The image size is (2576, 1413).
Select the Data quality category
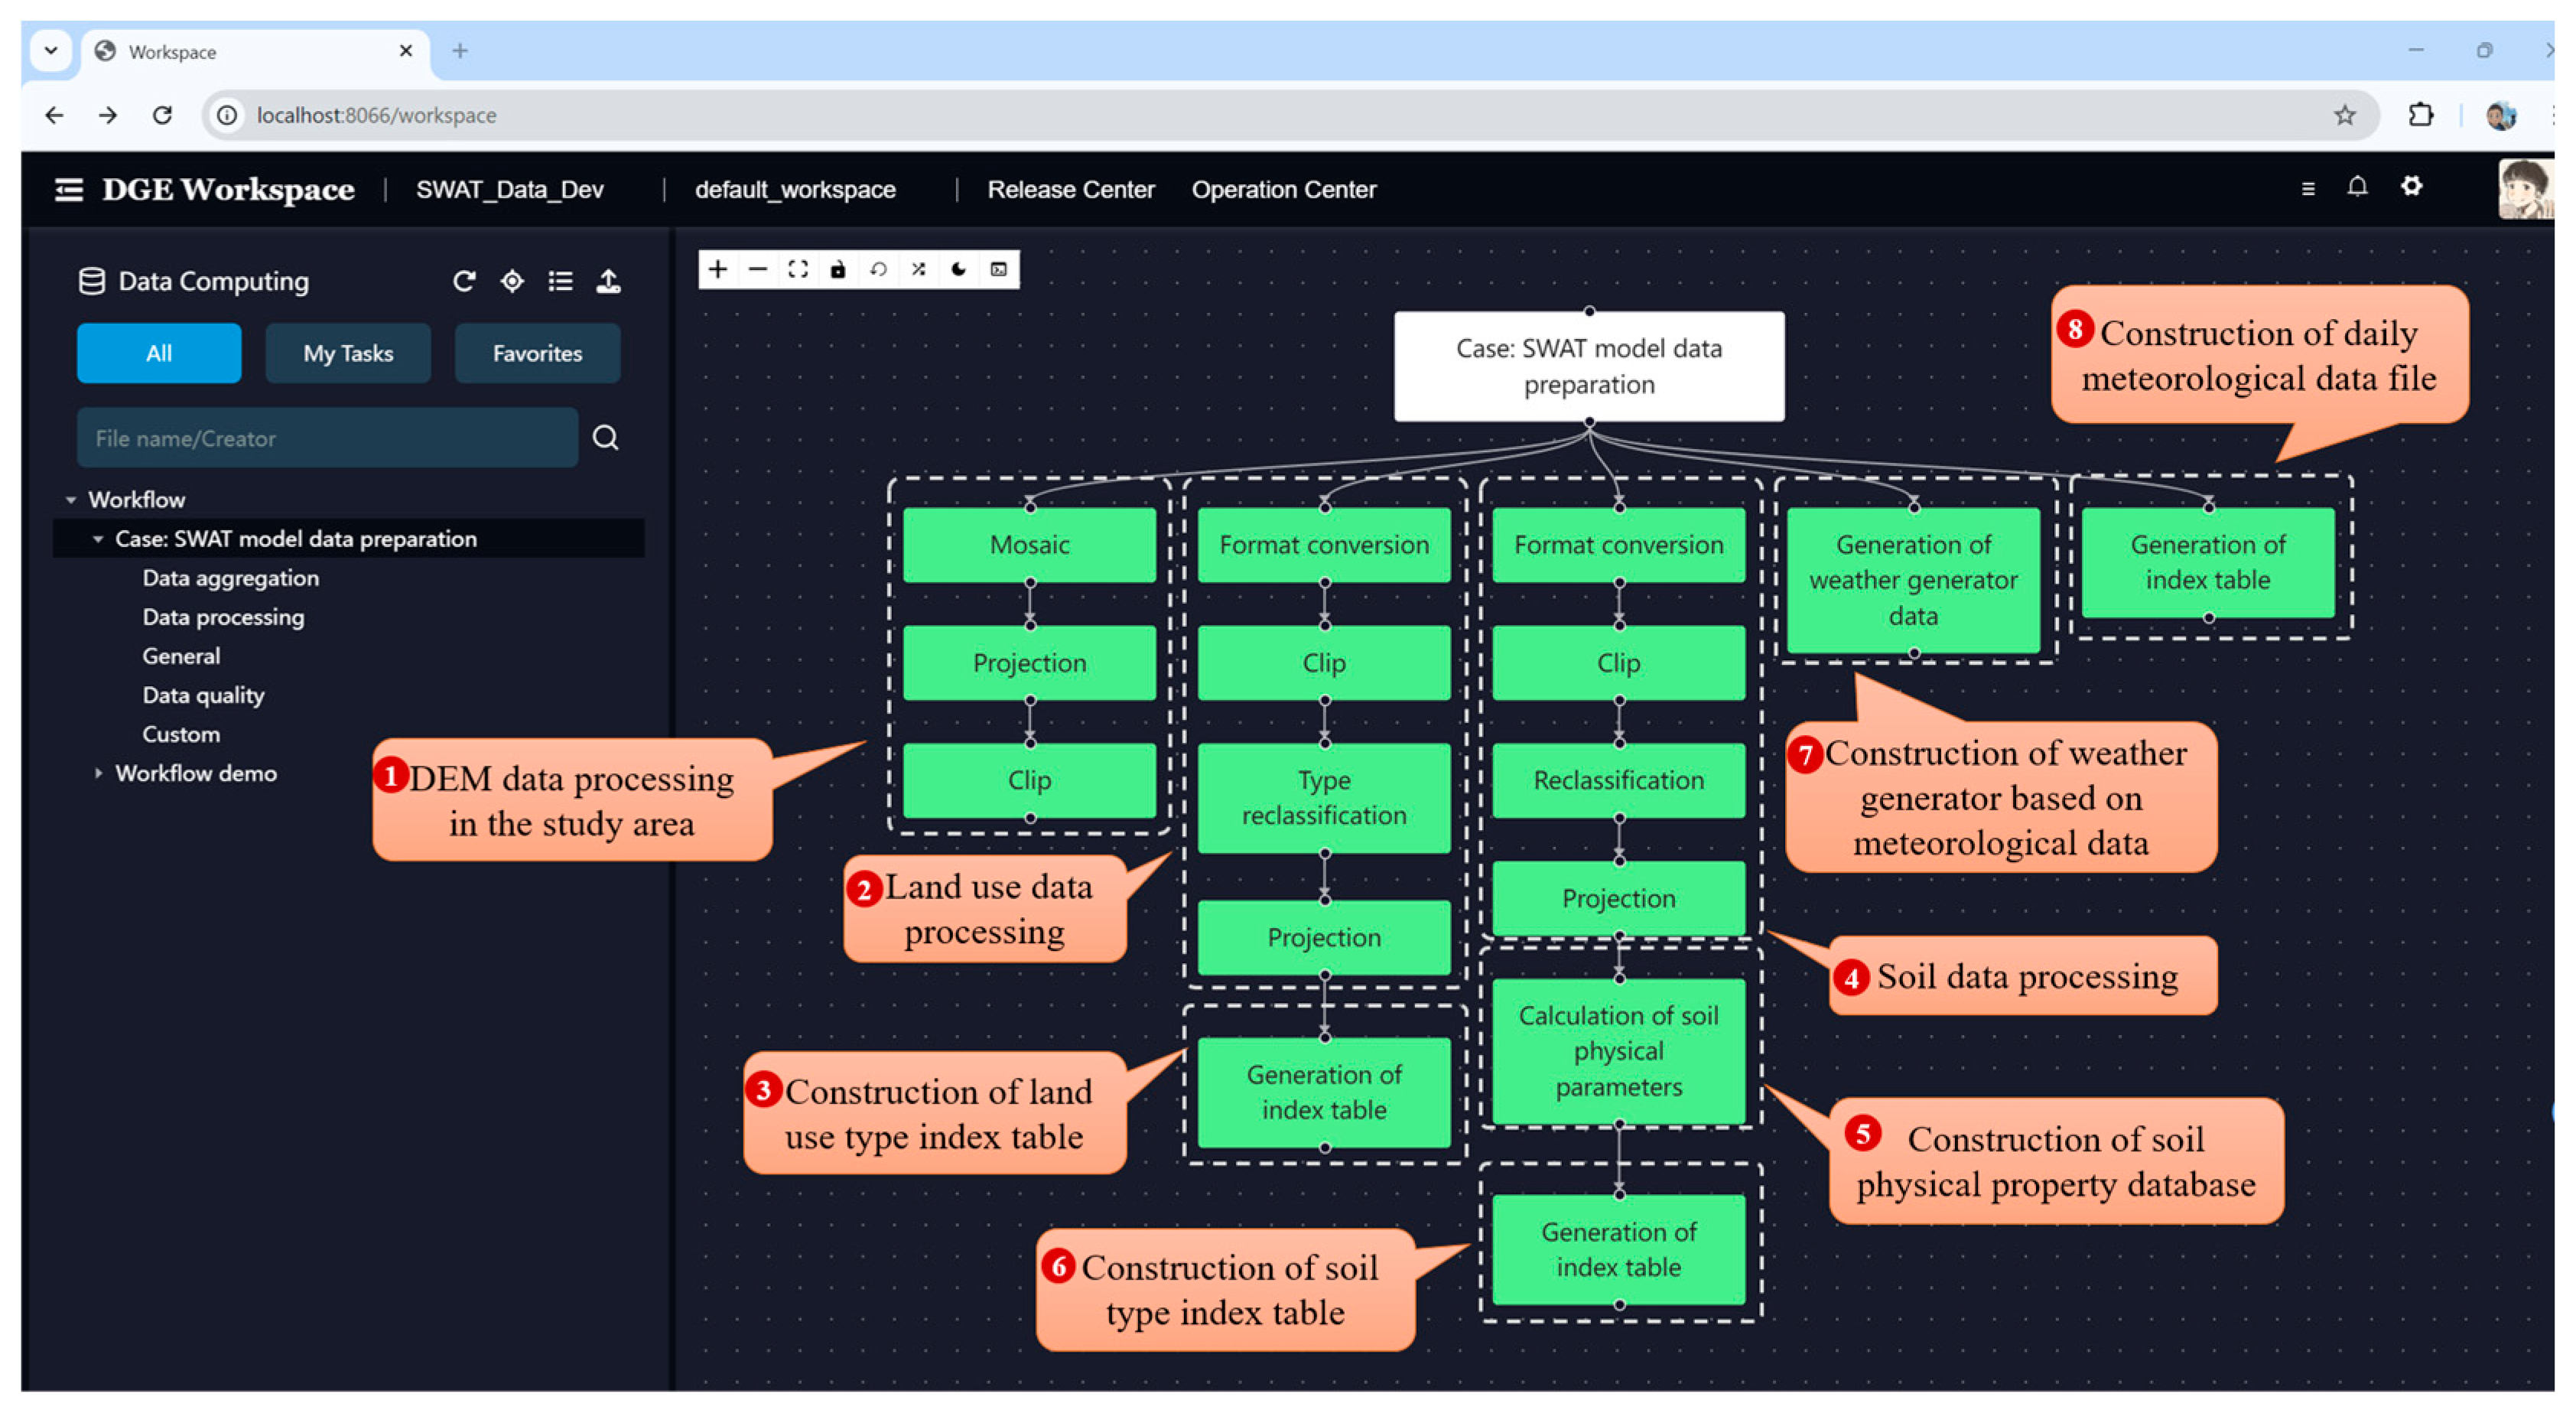[x=203, y=695]
